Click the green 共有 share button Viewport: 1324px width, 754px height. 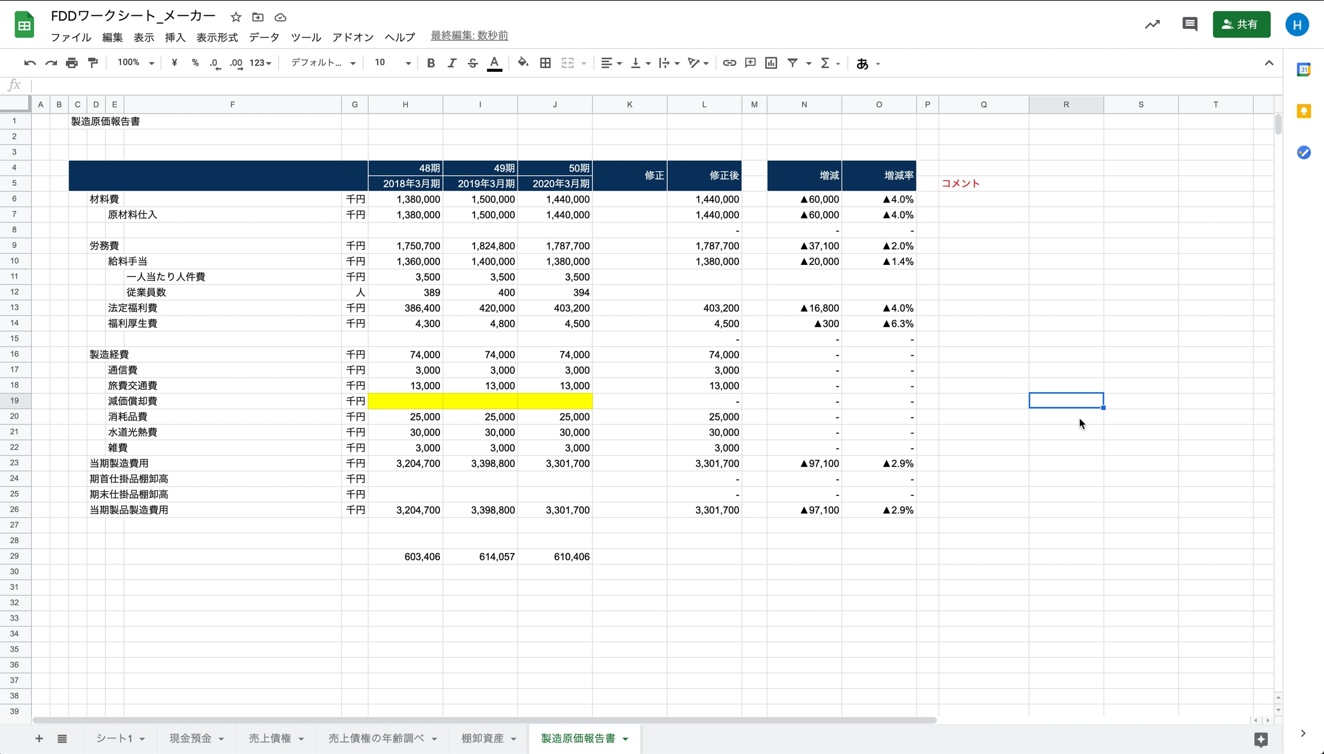[1241, 24]
